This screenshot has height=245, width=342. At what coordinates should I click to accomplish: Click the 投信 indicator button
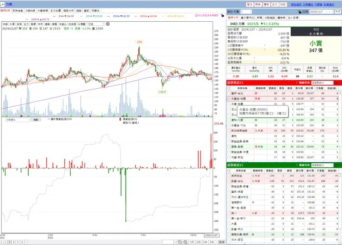click(x=19, y=24)
